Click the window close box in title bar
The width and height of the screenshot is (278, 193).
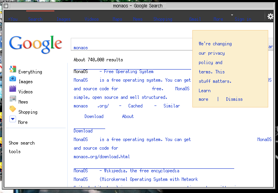point(6,6)
